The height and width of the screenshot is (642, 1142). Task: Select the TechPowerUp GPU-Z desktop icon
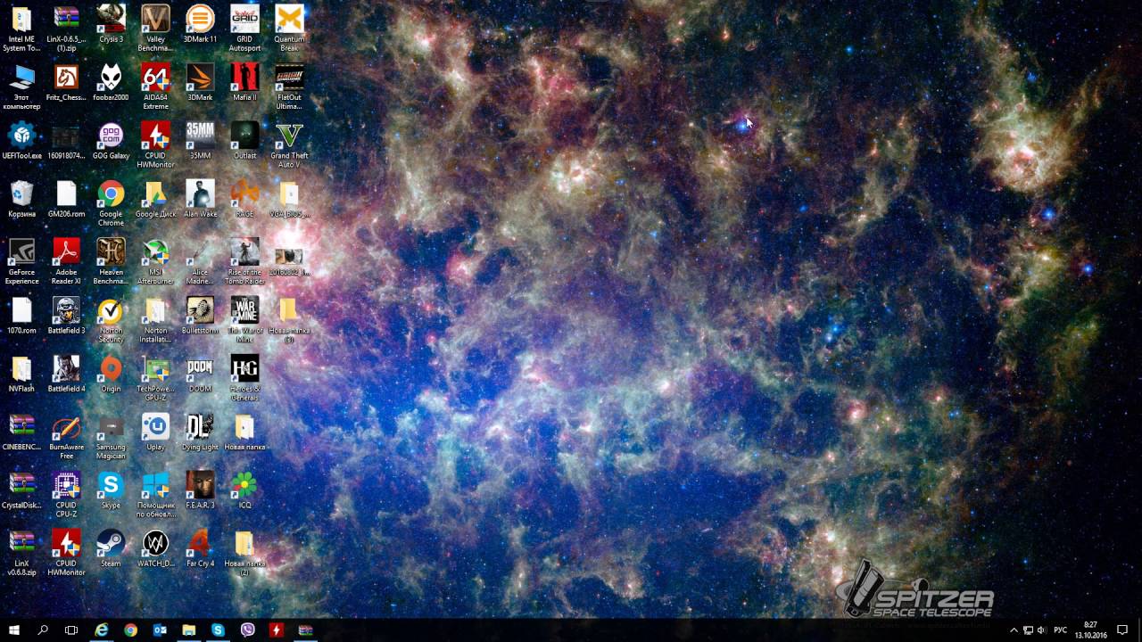click(155, 378)
